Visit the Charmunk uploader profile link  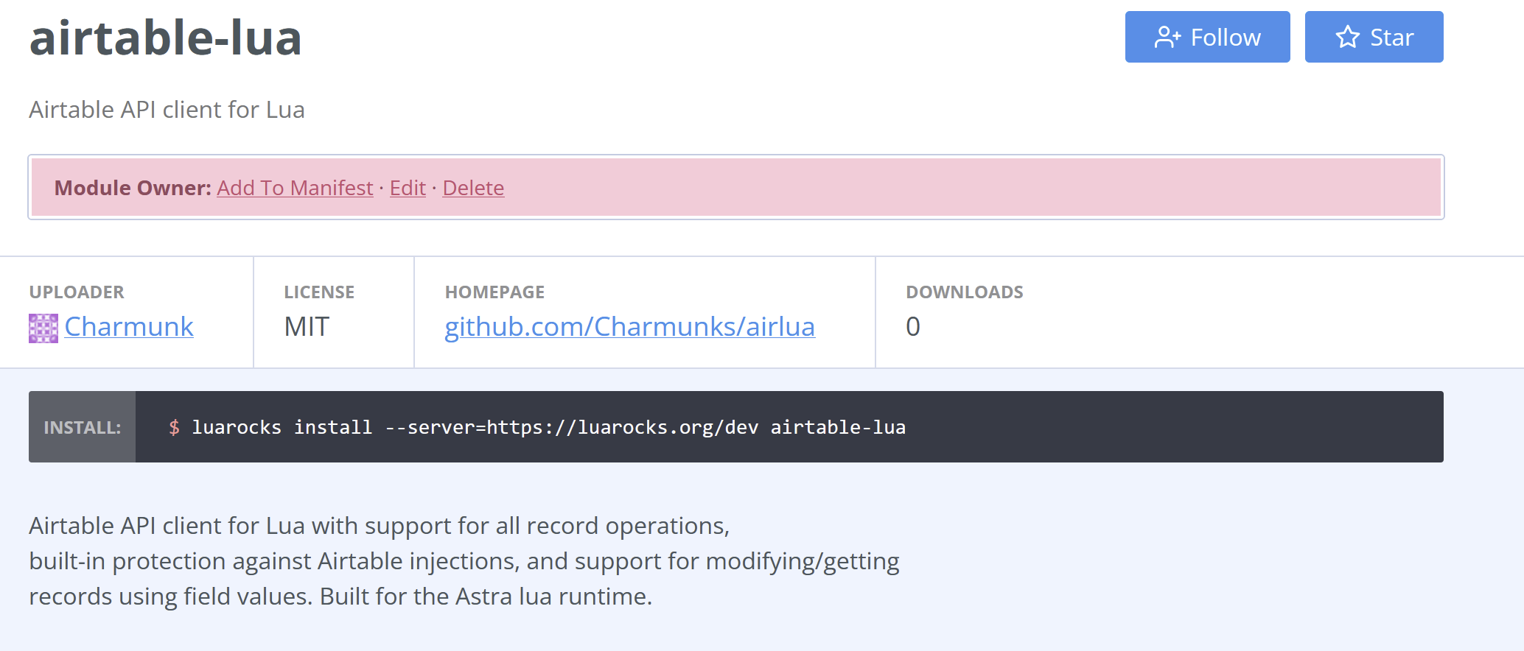129,327
